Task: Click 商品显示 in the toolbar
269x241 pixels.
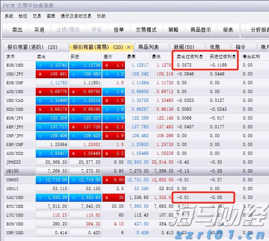Action: click(200, 30)
